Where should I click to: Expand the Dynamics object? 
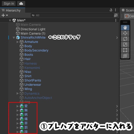(x=18, y=94)
